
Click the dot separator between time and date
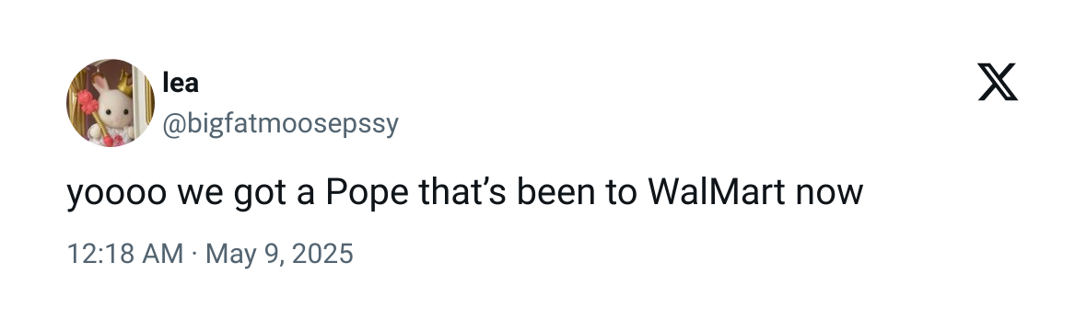194,254
